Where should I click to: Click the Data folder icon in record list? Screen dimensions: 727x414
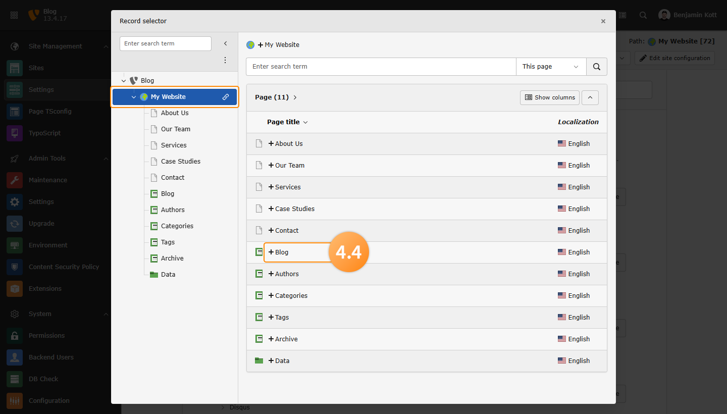pos(259,360)
